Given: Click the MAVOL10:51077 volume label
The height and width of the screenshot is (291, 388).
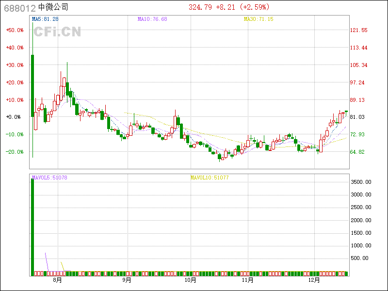Looking at the screenshot, I should click(209, 178).
